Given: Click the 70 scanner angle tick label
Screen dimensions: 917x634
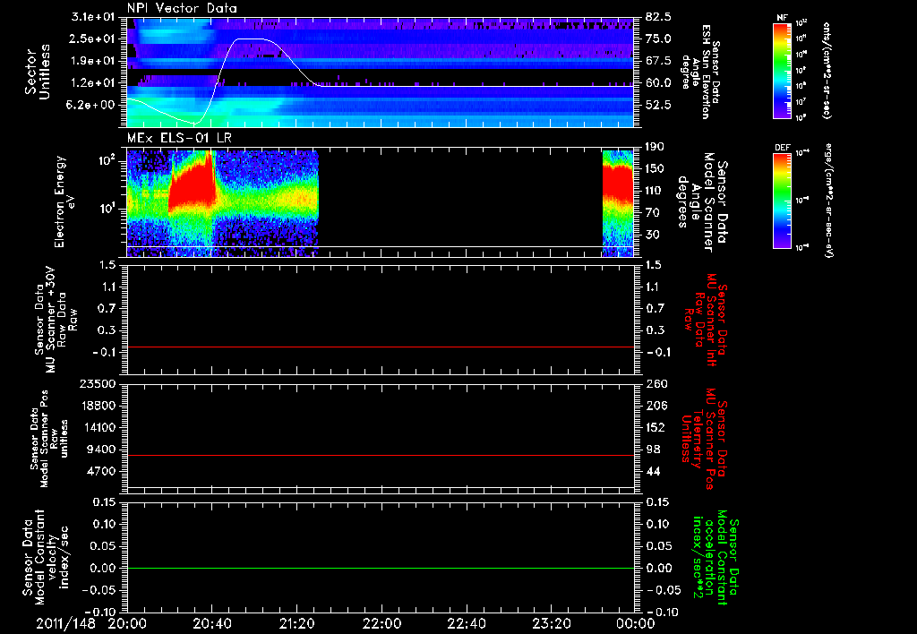Looking at the screenshot, I should point(652,212).
